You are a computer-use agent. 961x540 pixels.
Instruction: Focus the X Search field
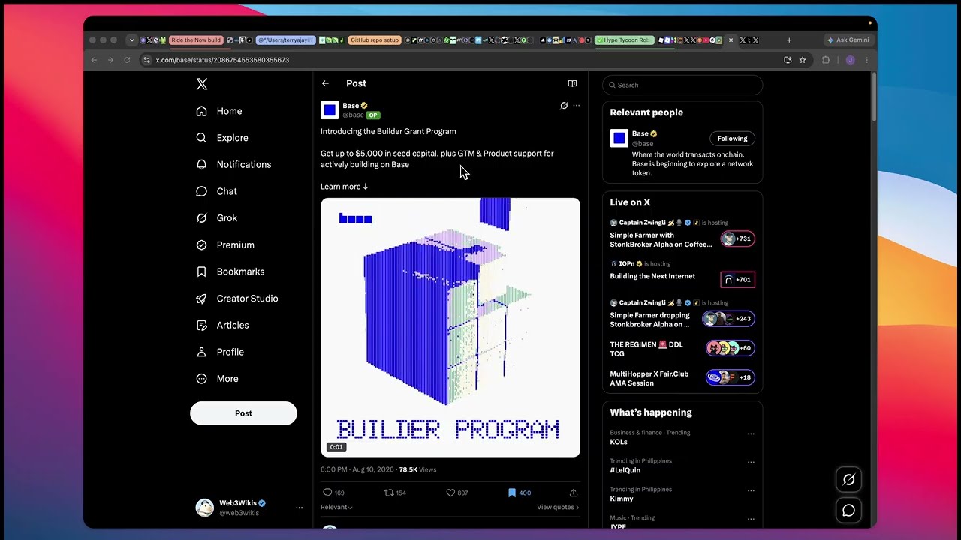tap(682, 85)
